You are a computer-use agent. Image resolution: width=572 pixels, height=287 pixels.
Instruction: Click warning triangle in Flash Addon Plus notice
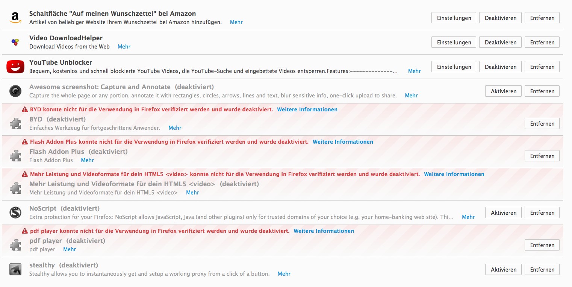(25, 142)
